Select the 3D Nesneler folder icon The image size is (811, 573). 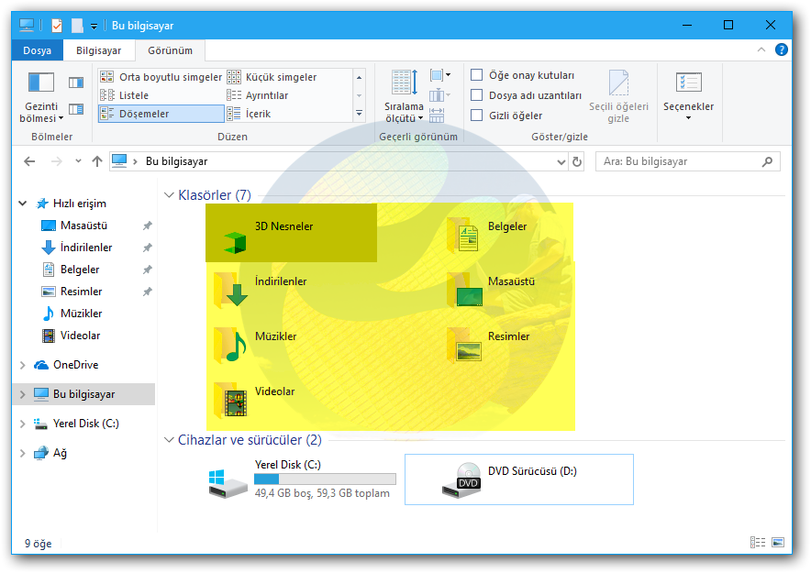[236, 242]
